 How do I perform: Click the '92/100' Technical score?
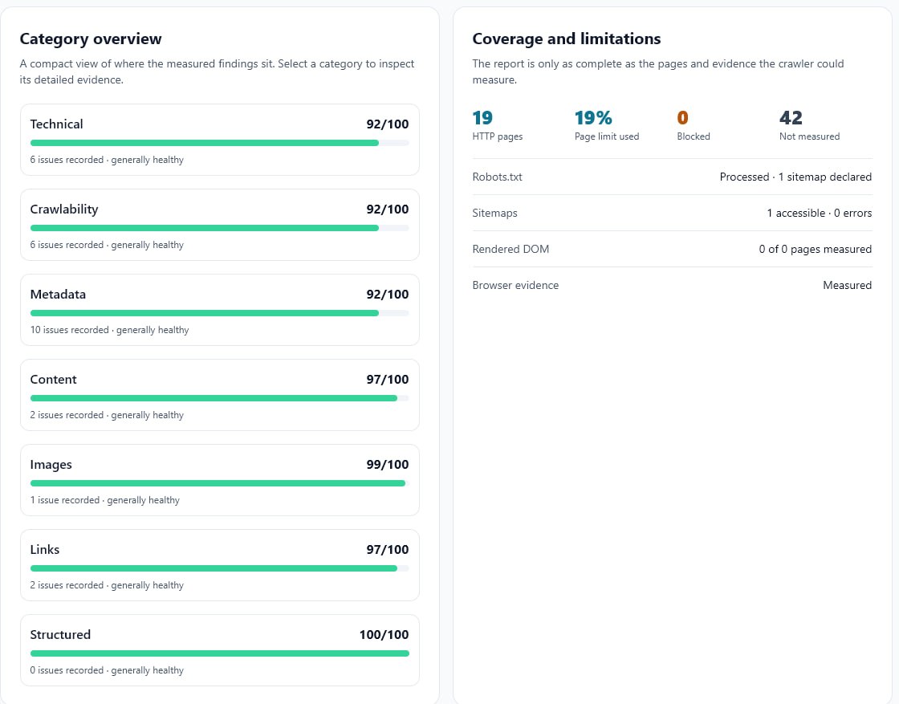tap(388, 124)
